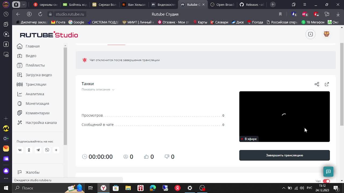Image resolution: width=344 pixels, height=193 pixels.
Task: Go to Главная in the sidebar
Action: point(33,46)
